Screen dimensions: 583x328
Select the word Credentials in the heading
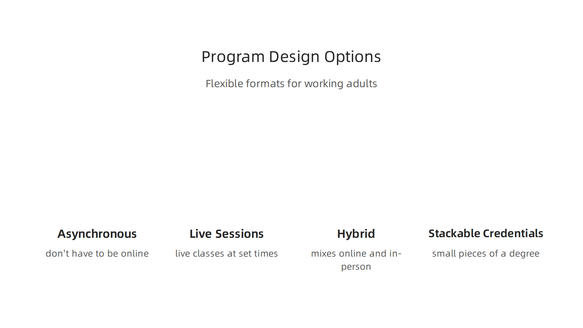(513, 234)
